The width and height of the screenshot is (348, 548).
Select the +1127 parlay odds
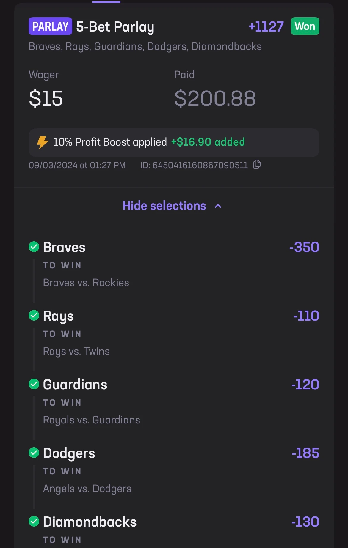pyautogui.click(x=266, y=26)
